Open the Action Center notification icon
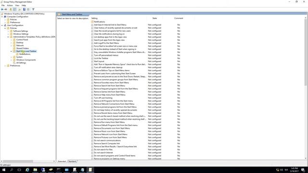Image resolution: width=308 pixels, height=173 pixels. coord(303,170)
